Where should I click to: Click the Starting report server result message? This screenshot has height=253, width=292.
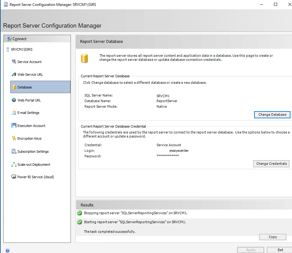tap(135, 222)
